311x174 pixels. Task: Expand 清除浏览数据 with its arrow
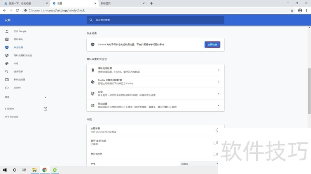click(x=218, y=70)
